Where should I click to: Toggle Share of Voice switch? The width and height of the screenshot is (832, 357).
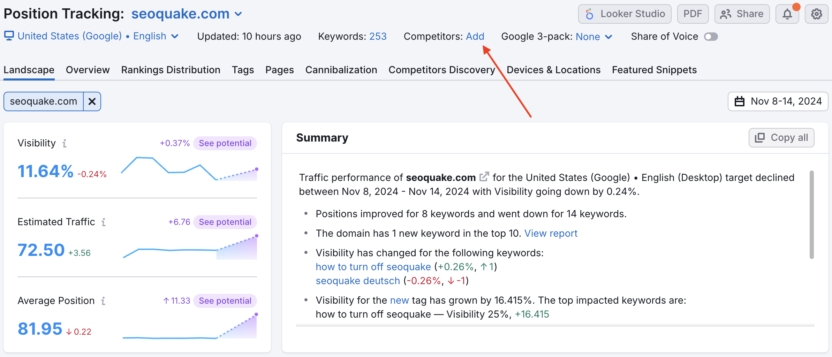pyautogui.click(x=711, y=37)
